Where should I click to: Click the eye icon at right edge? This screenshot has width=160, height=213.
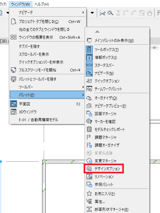[x=154, y=48]
